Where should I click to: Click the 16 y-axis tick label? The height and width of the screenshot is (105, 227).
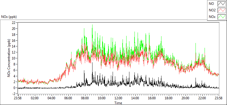(14, 40)
